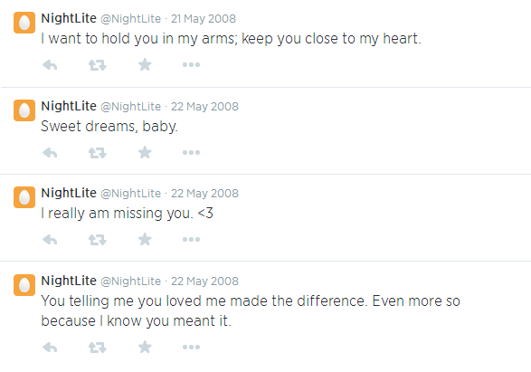Screen dimensions: 531x372
Task: Retweet the 'Sweet dreams, baby' tweet
Action: 97,152
